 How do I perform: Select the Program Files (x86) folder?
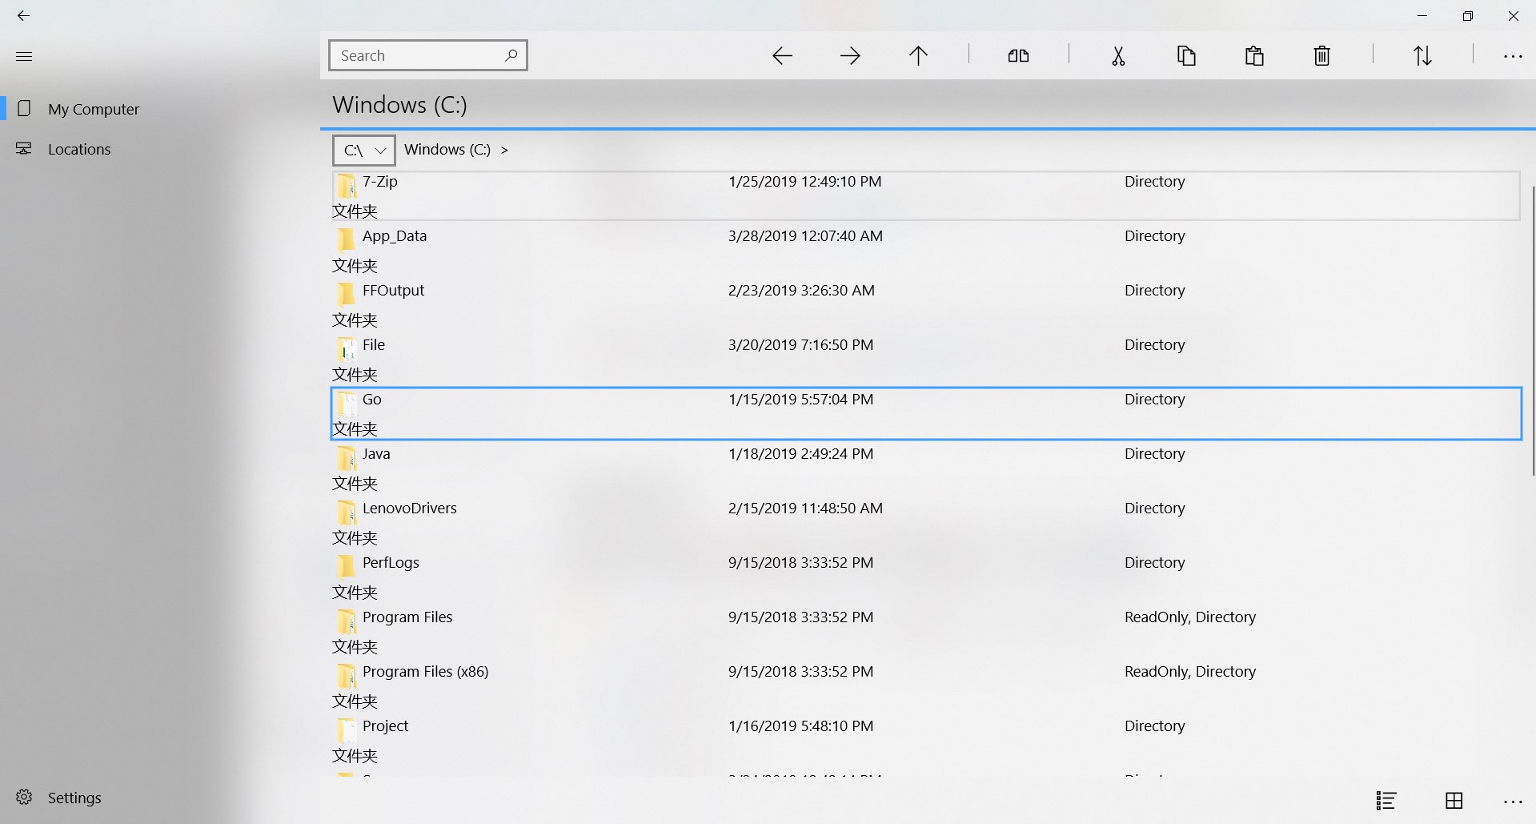coord(926,685)
